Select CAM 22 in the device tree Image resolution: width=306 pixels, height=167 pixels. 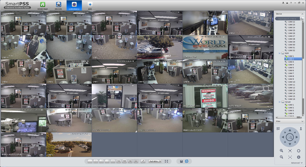click(x=291, y=22)
